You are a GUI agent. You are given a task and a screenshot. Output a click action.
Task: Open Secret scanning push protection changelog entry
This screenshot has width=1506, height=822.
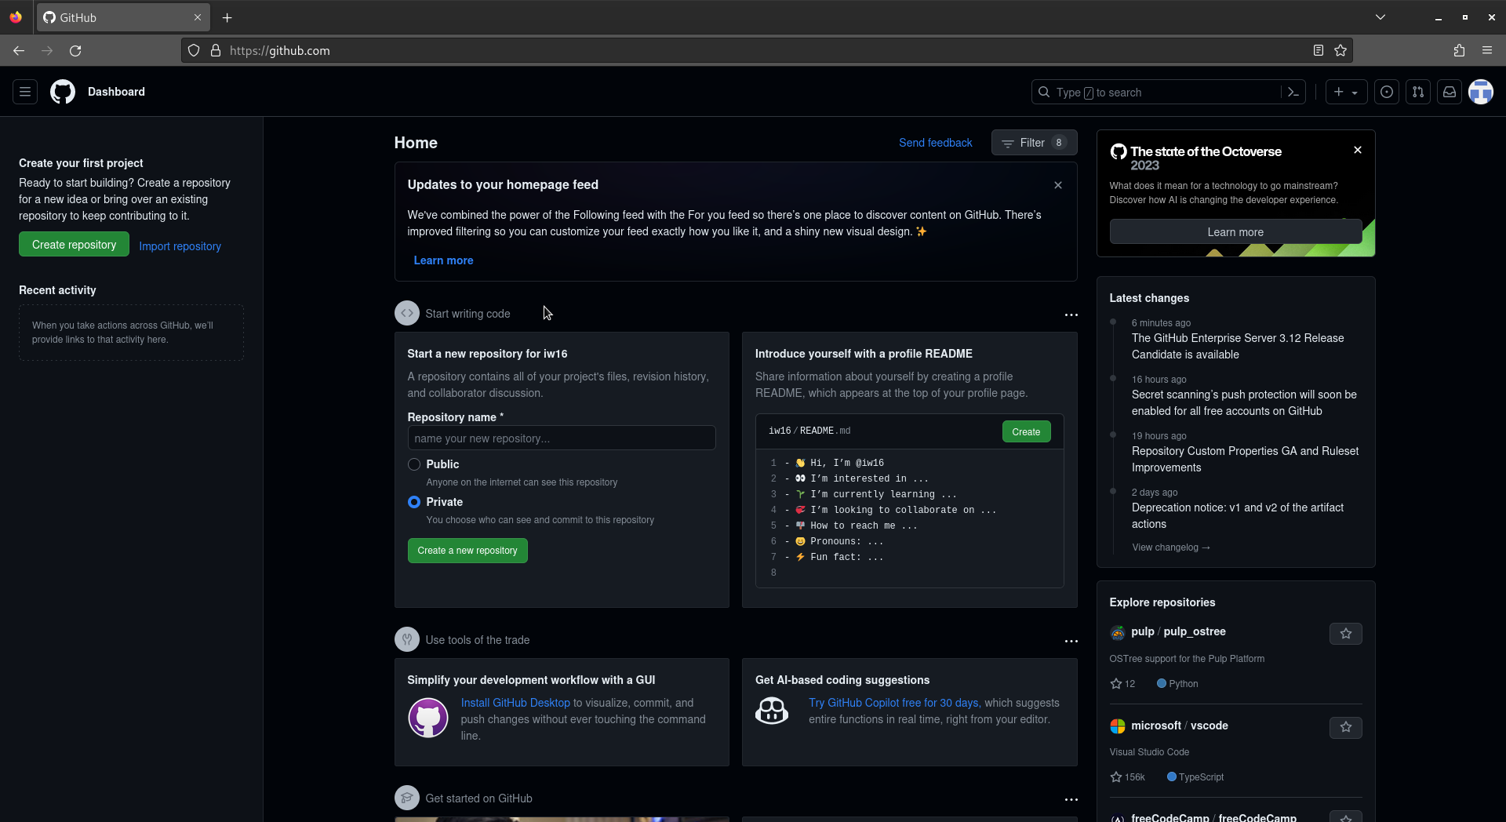click(x=1243, y=402)
